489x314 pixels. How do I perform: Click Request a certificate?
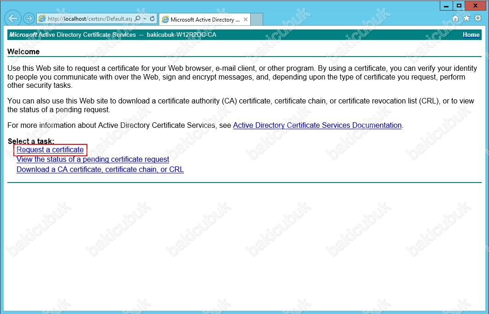click(x=50, y=150)
